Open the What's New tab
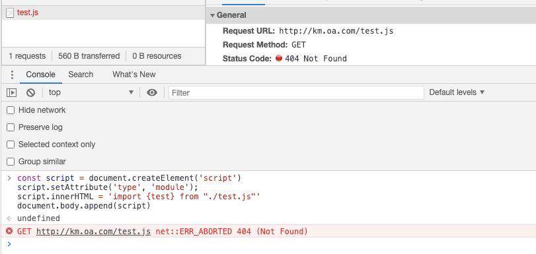This screenshot has width=536, height=254. [x=134, y=75]
